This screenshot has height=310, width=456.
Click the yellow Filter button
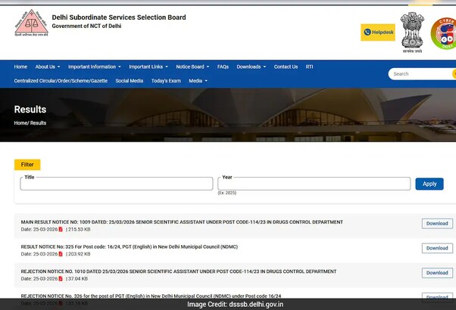27,165
